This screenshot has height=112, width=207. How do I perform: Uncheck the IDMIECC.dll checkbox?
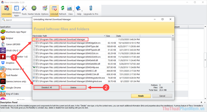(x=37, y=71)
